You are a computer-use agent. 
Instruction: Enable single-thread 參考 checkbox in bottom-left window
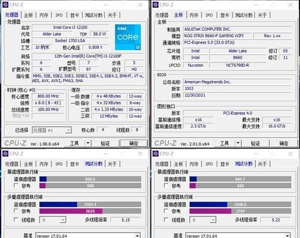(16, 186)
